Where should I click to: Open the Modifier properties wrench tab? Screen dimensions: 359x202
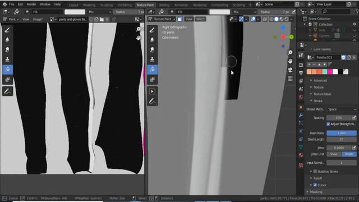click(301, 115)
